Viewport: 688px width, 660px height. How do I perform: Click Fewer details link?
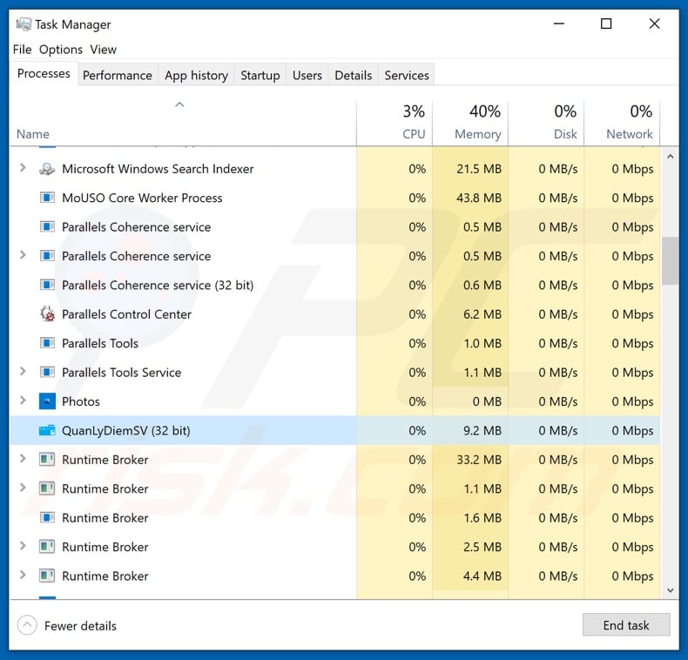pos(80,626)
